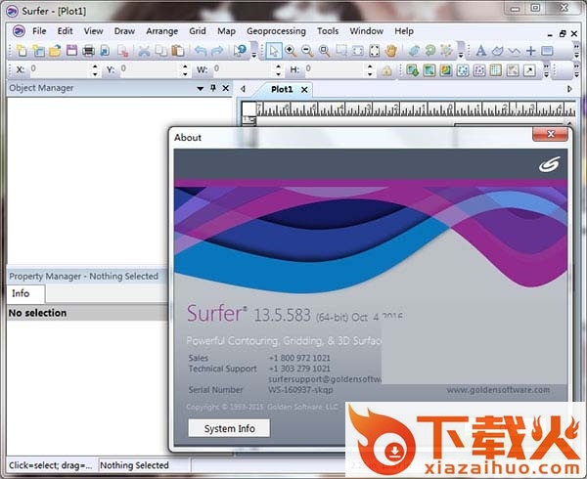Choose the Select arrow pointer tool
This screenshot has height=479, width=587.
click(274, 50)
